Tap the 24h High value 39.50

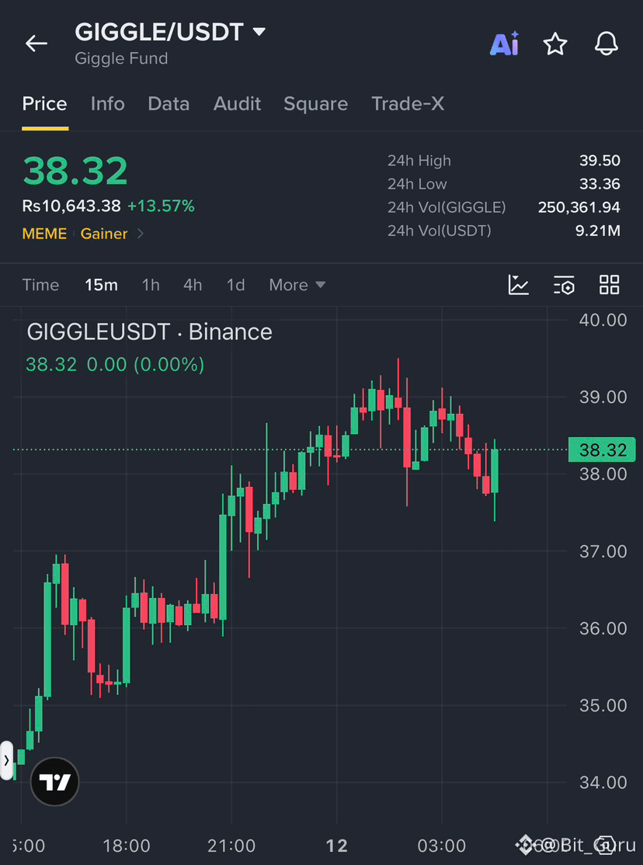click(600, 161)
